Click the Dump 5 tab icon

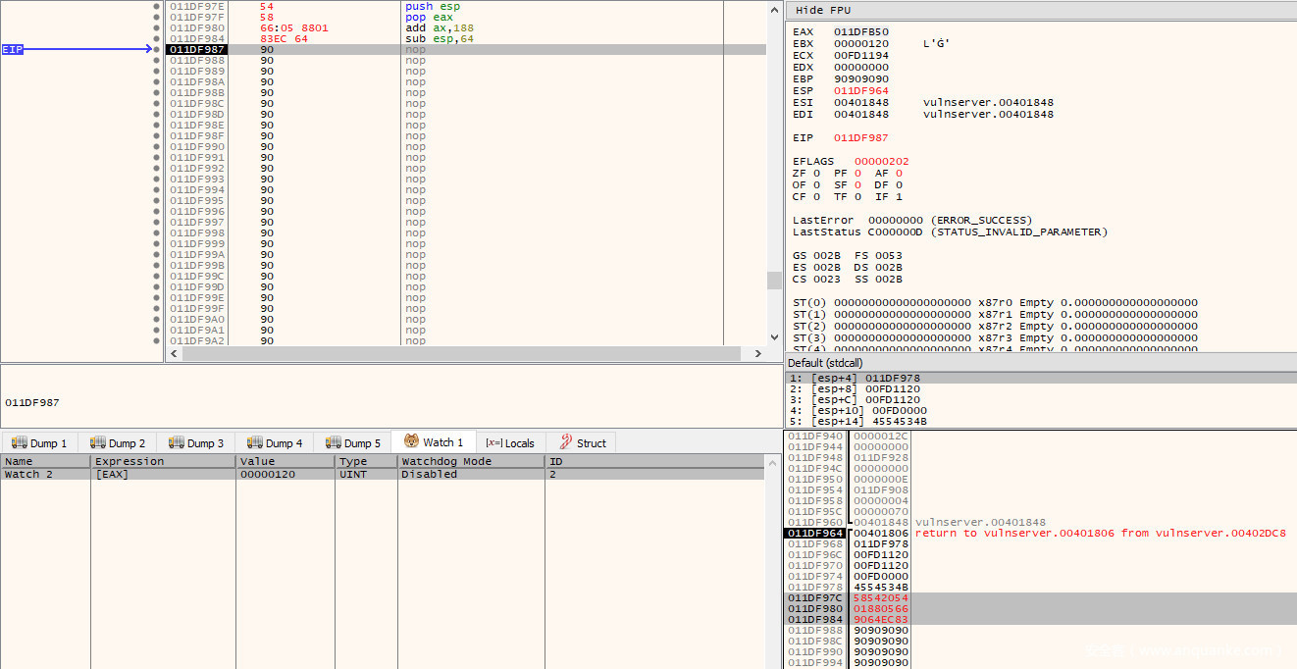334,443
